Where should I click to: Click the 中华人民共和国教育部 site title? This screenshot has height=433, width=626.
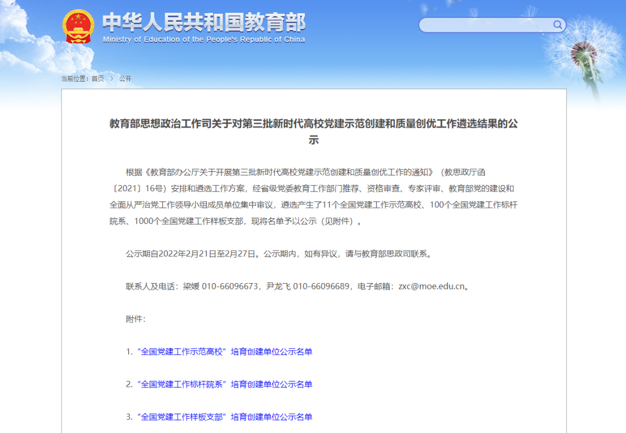tap(204, 23)
